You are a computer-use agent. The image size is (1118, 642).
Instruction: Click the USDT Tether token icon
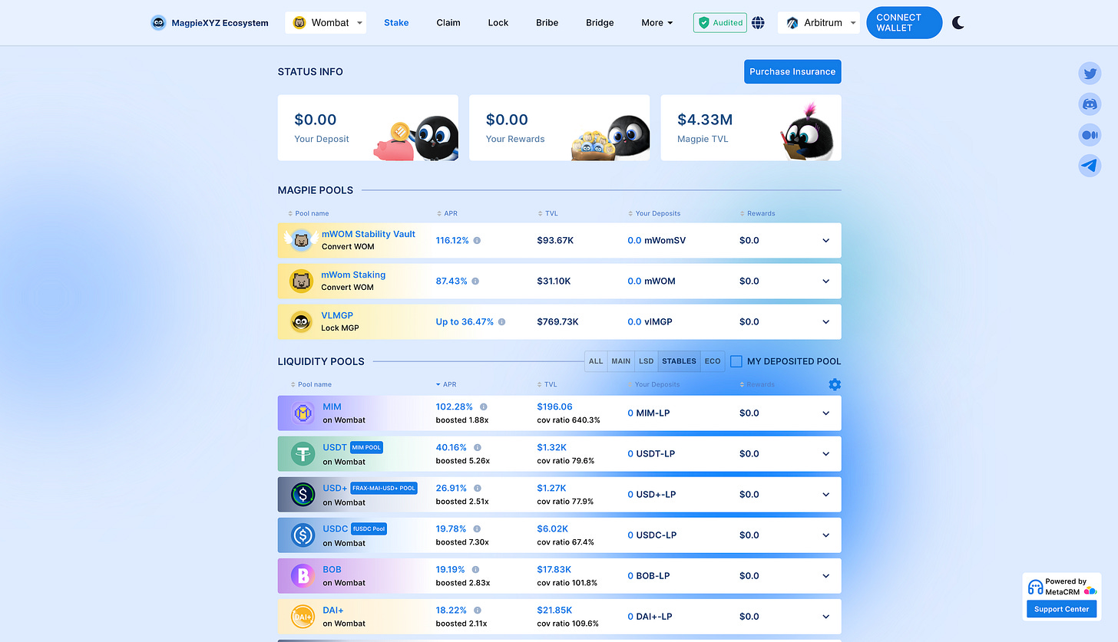[x=303, y=454]
